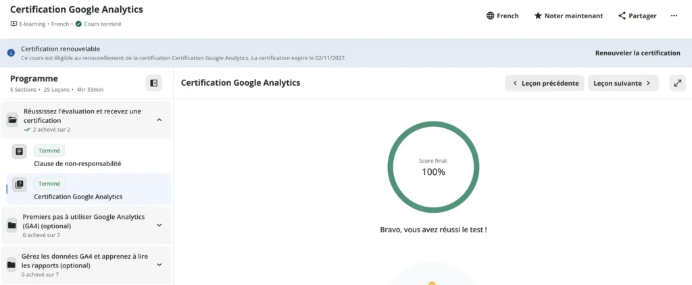692x285 pixels.
Task: Click the Terminé badge above Clause de non-responsabilité
Action: 49,151
